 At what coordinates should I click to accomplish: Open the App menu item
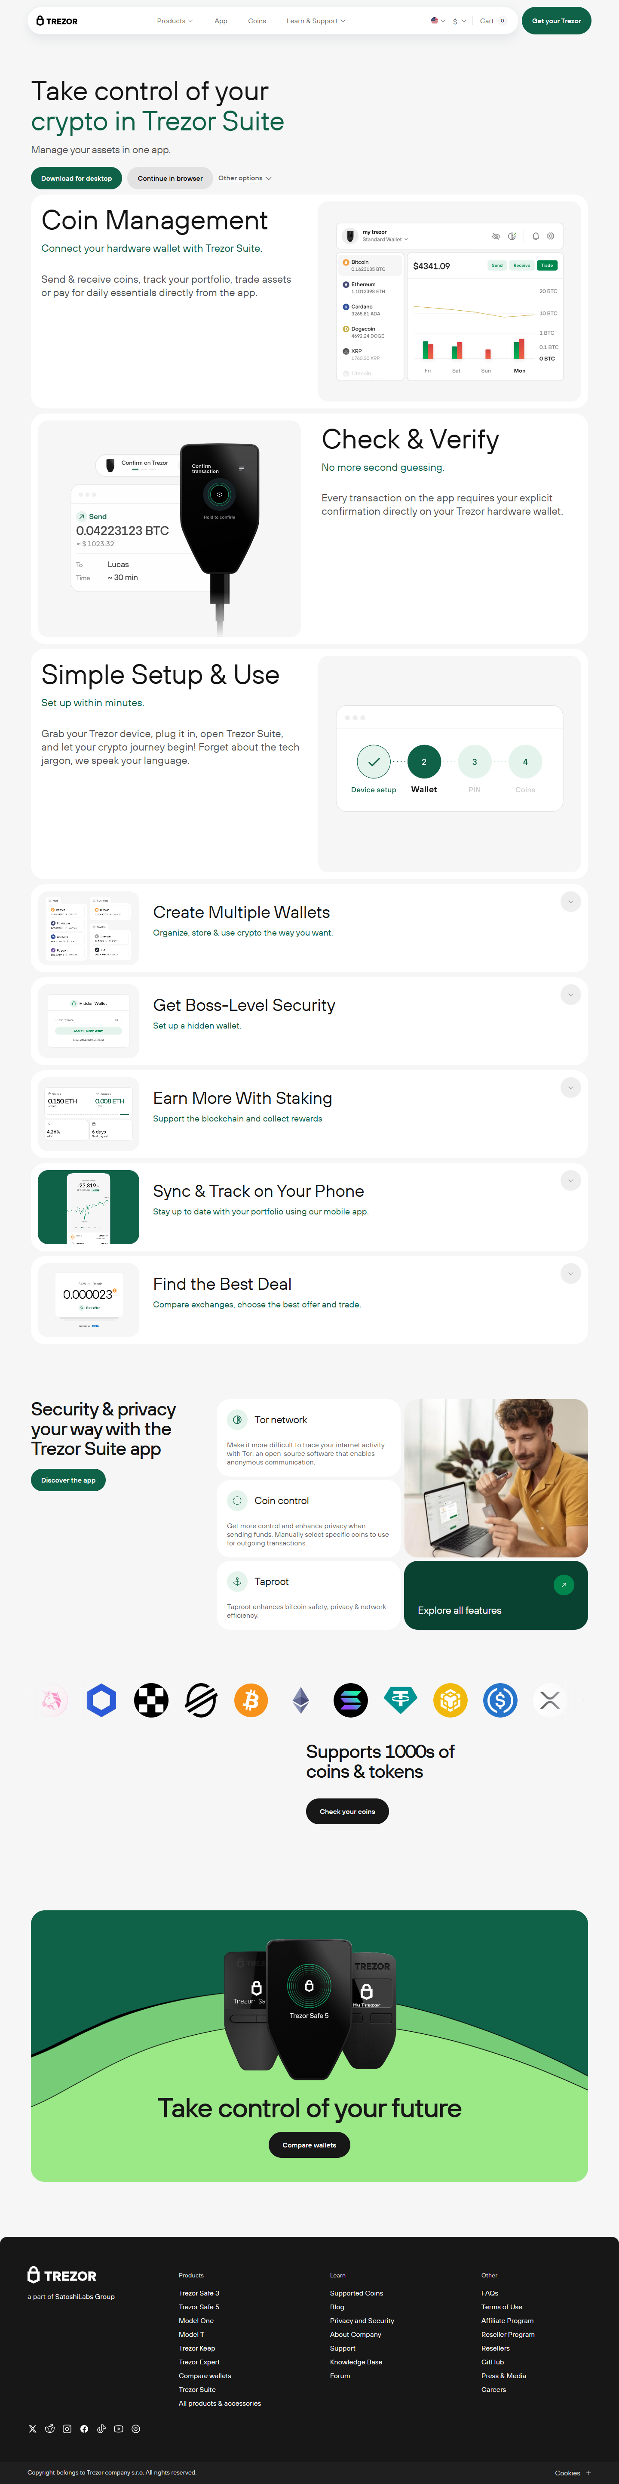pyautogui.click(x=221, y=20)
